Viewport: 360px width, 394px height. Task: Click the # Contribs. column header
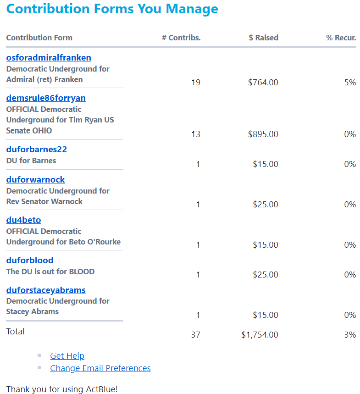(181, 38)
